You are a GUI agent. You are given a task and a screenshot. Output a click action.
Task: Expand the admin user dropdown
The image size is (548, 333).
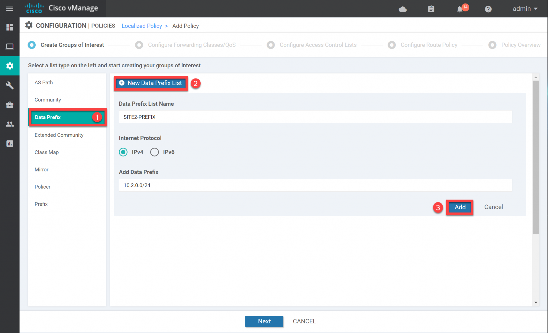[x=524, y=9]
